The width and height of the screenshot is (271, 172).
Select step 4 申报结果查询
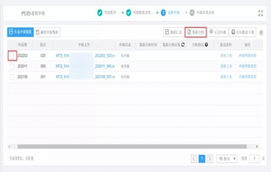202,13
